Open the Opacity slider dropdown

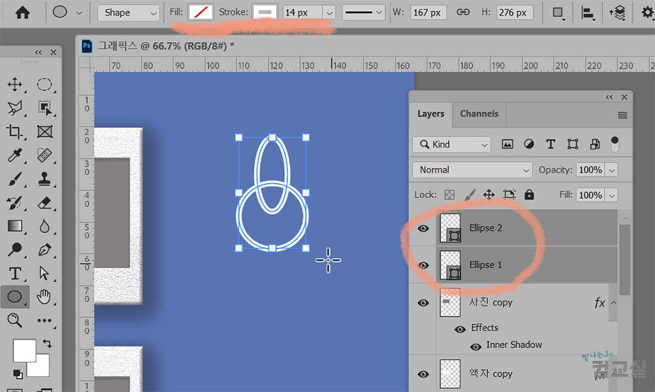click(612, 170)
